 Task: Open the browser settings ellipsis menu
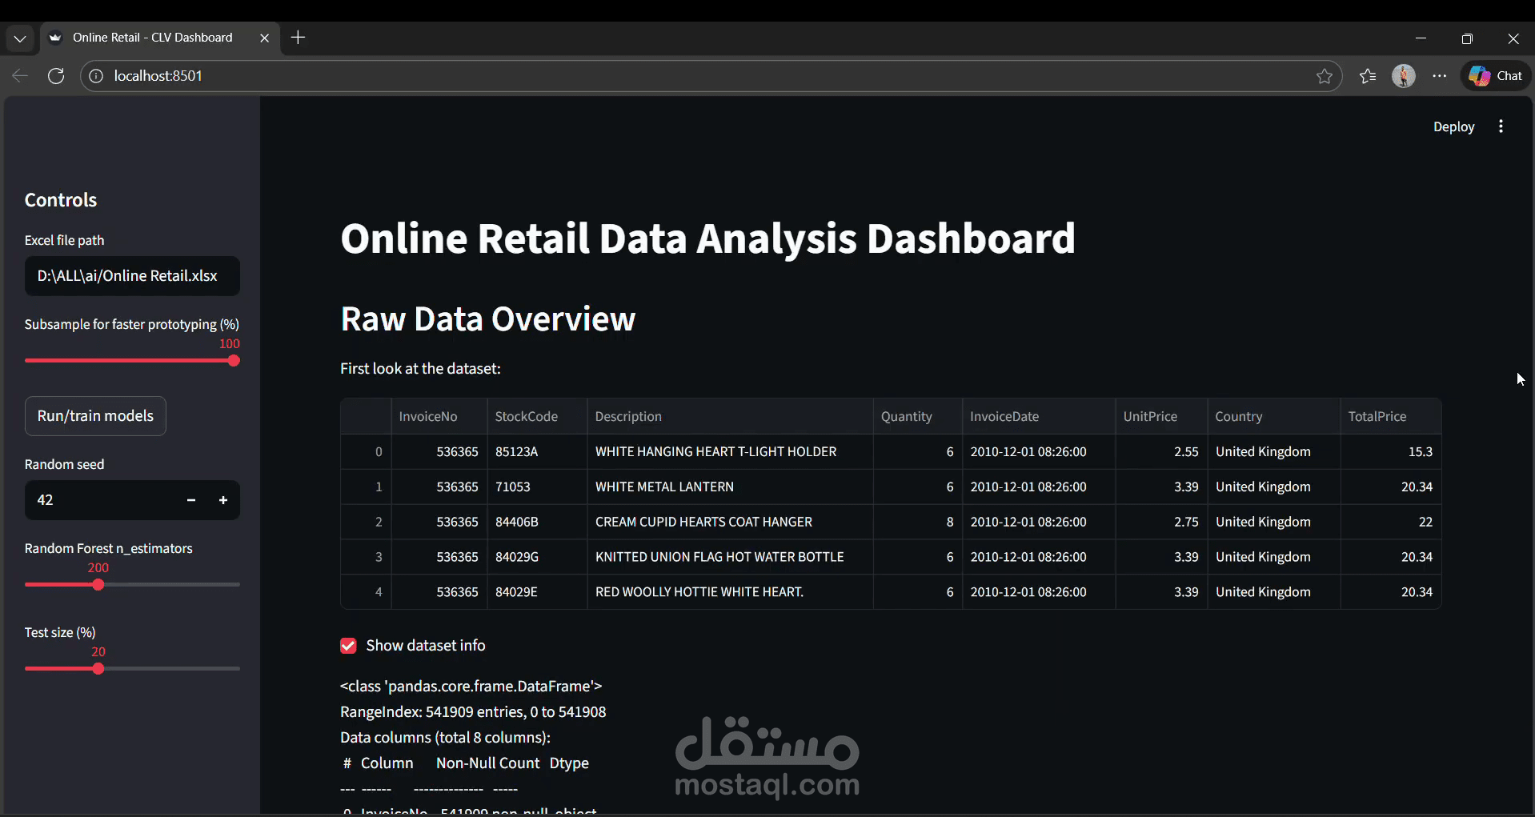tap(1439, 75)
